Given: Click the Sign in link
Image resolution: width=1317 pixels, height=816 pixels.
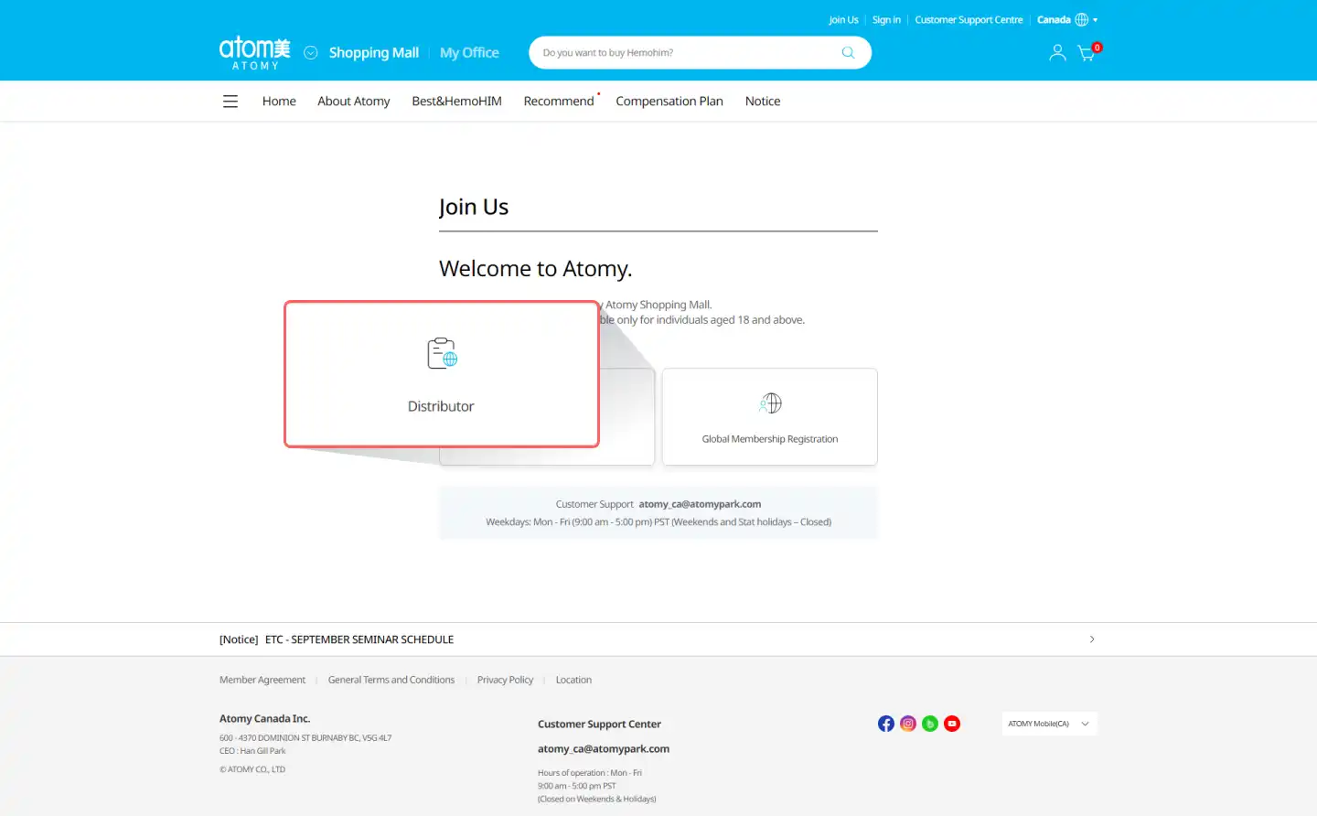Looking at the screenshot, I should coord(886,20).
